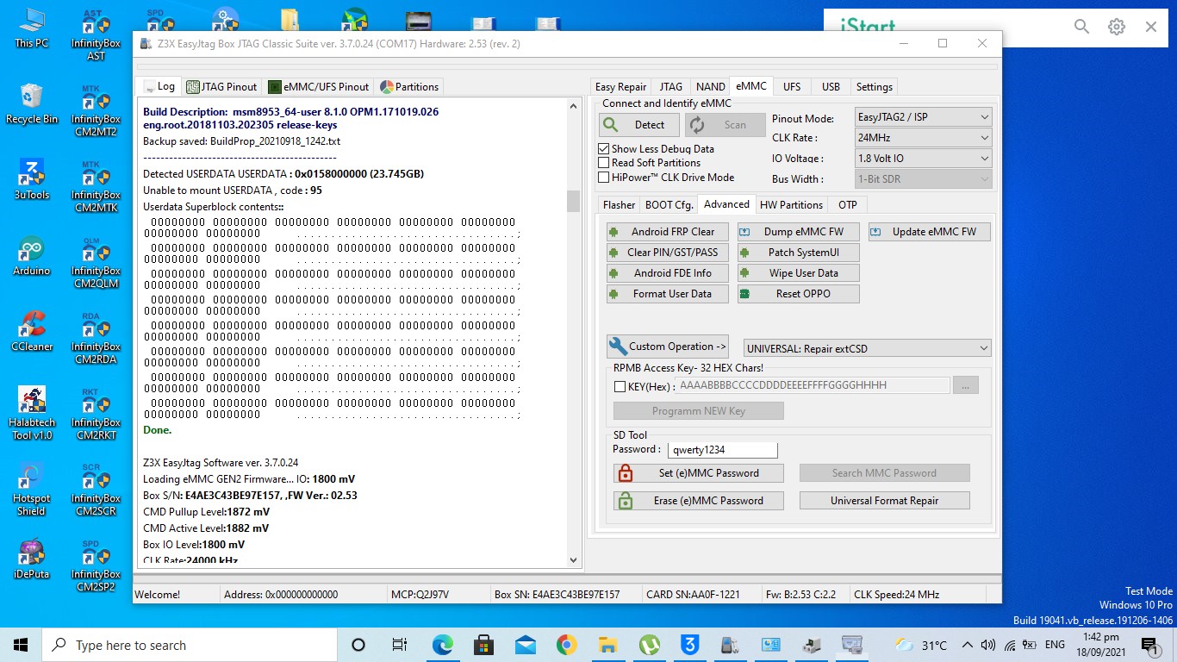Screen dimensions: 1177x662
Task: Click Dump eMMC FW button
Action: point(798,232)
